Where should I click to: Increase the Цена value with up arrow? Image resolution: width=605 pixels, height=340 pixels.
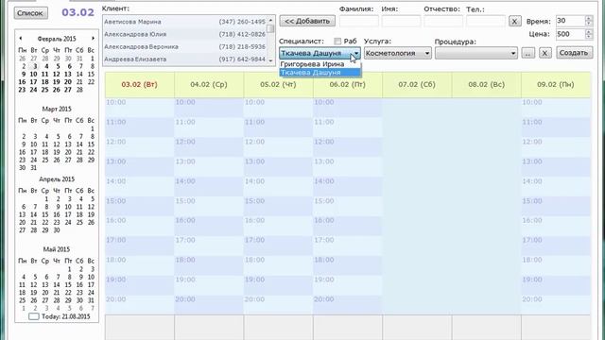point(588,31)
